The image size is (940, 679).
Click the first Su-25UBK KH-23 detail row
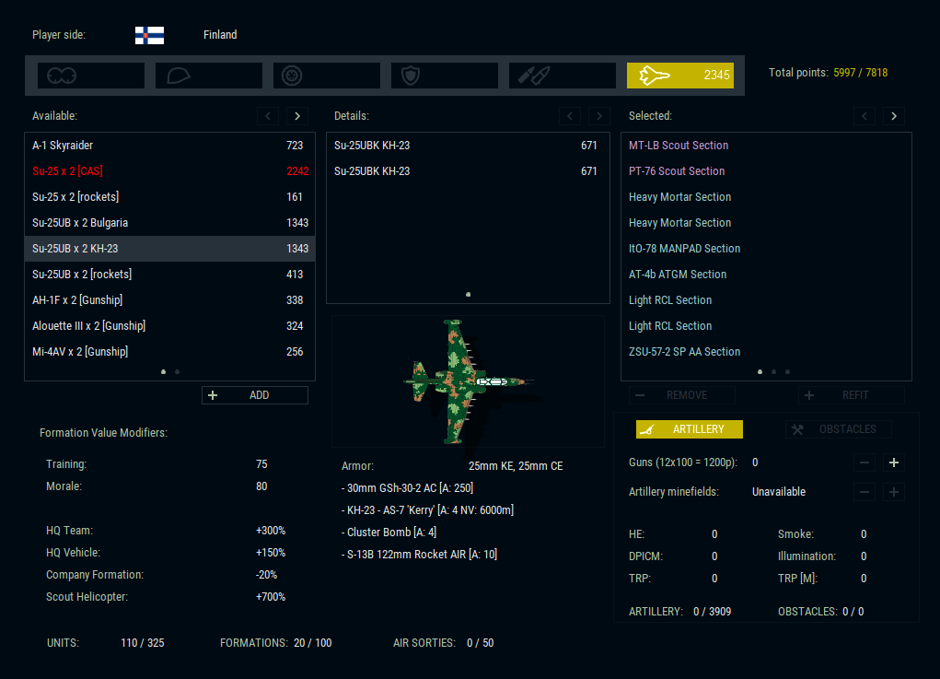pyautogui.click(x=468, y=146)
